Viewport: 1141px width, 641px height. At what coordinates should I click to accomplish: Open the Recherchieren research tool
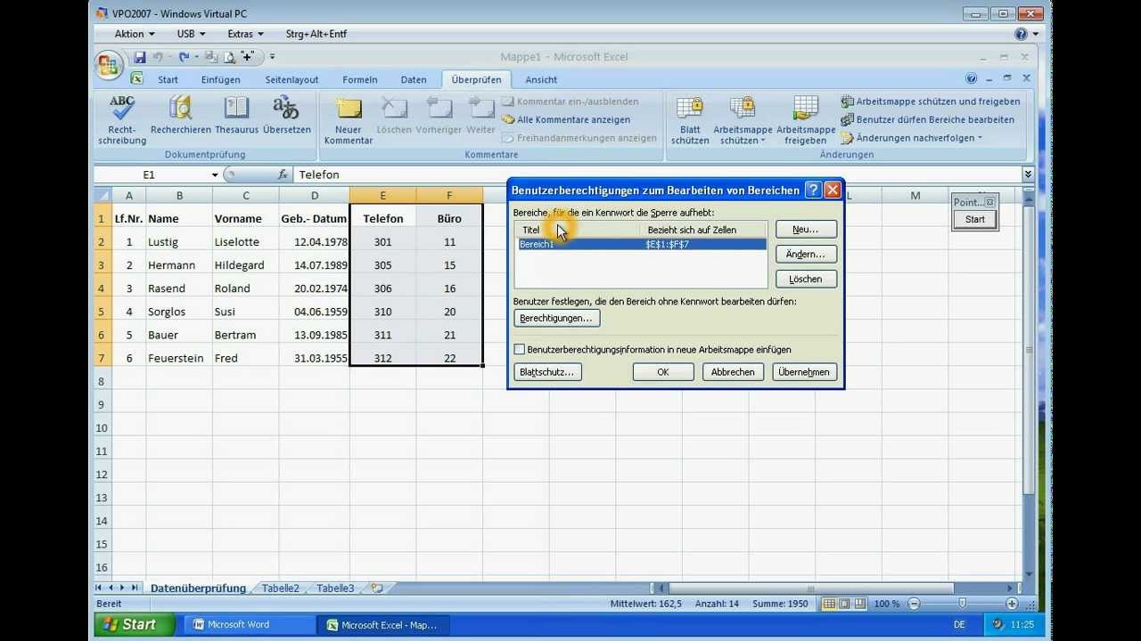(x=181, y=116)
